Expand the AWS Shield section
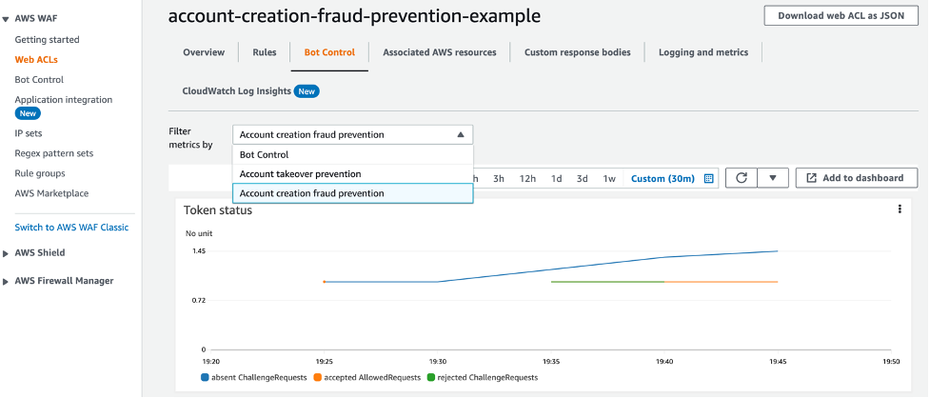Image resolution: width=930 pixels, height=398 pixels. tap(6, 252)
